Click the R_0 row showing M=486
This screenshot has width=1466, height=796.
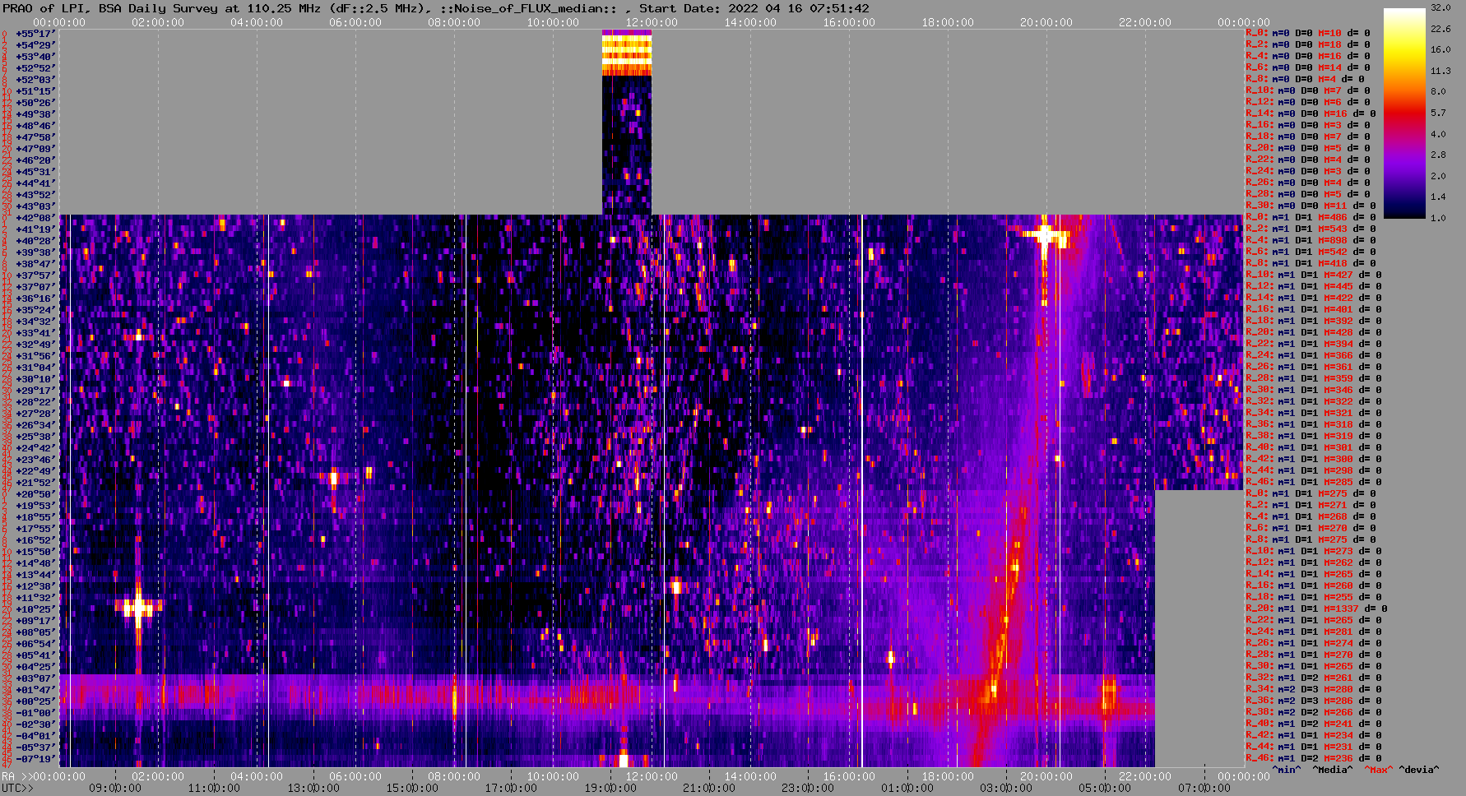[1311, 218]
